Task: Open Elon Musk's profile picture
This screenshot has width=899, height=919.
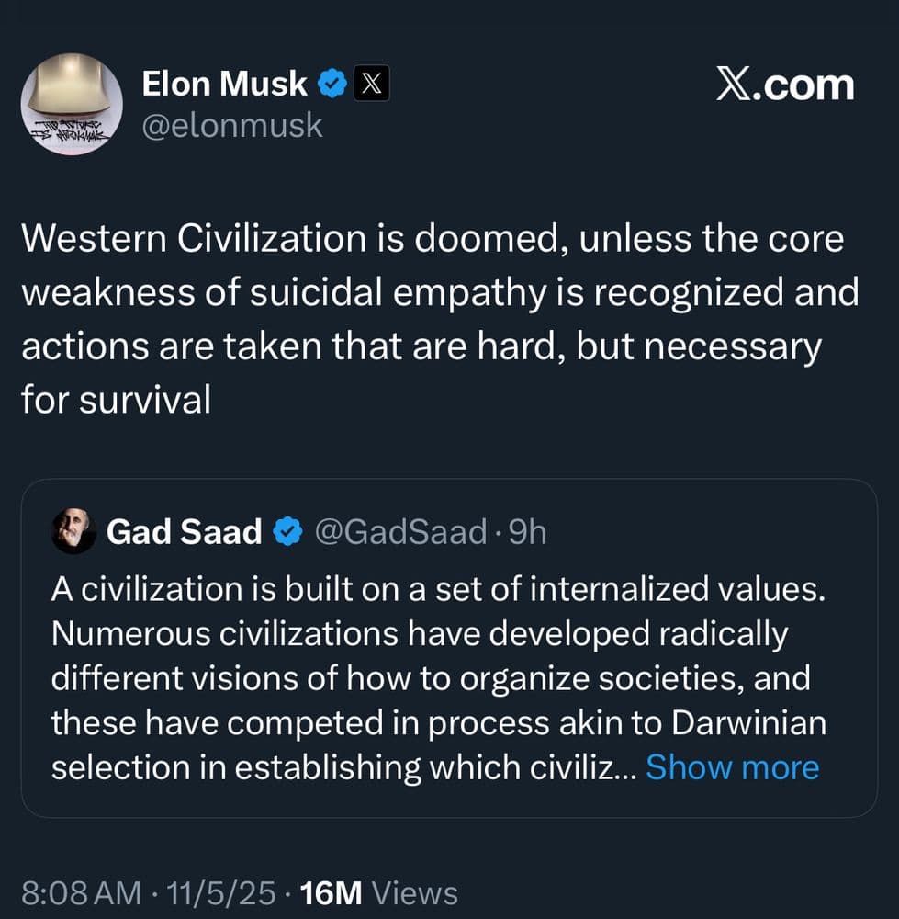Action: pos(72,104)
